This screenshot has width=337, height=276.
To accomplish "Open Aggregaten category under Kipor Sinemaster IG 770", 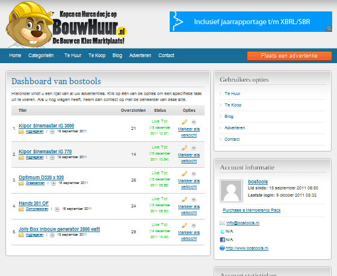I will (x=35, y=157).
